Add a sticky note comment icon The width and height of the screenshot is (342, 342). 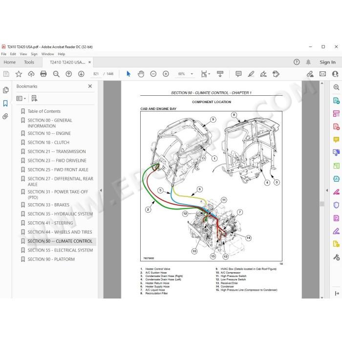[238, 74]
